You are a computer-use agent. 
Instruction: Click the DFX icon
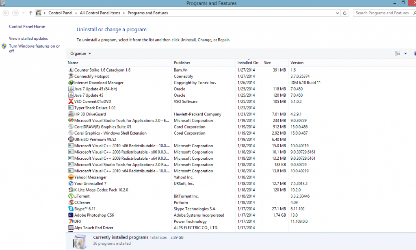71,222
